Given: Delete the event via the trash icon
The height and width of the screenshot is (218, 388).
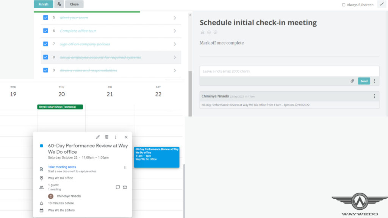Looking at the screenshot, I should pos(107,137).
